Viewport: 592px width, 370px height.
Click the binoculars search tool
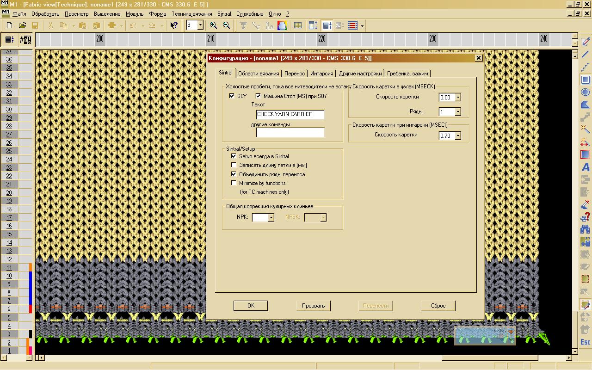pyautogui.click(x=585, y=229)
